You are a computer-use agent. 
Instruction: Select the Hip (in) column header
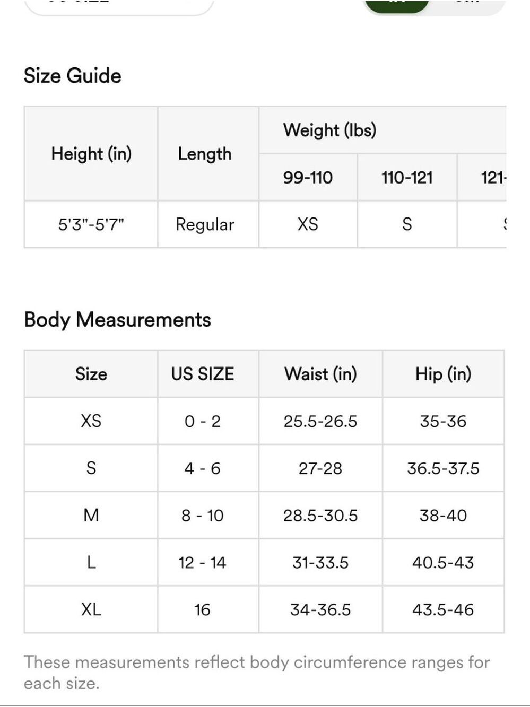click(x=444, y=374)
